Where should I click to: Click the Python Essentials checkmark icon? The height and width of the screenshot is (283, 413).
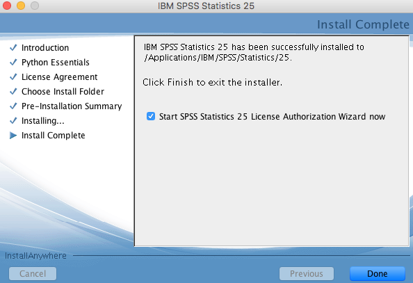click(13, 62)
